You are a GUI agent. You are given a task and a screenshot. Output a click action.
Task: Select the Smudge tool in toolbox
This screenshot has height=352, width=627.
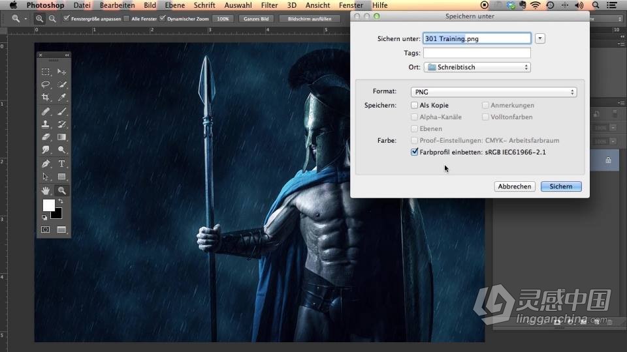click(x=46, y=150)
